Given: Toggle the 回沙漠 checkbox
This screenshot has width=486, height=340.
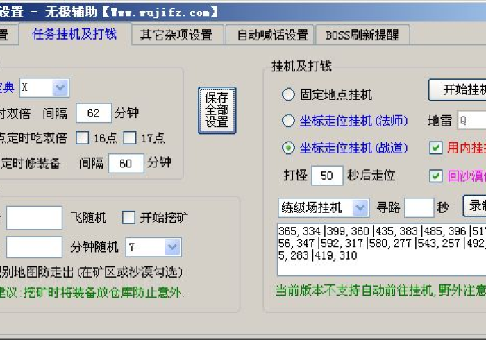Looking at the screenshot, I should (x=436, y=176).
